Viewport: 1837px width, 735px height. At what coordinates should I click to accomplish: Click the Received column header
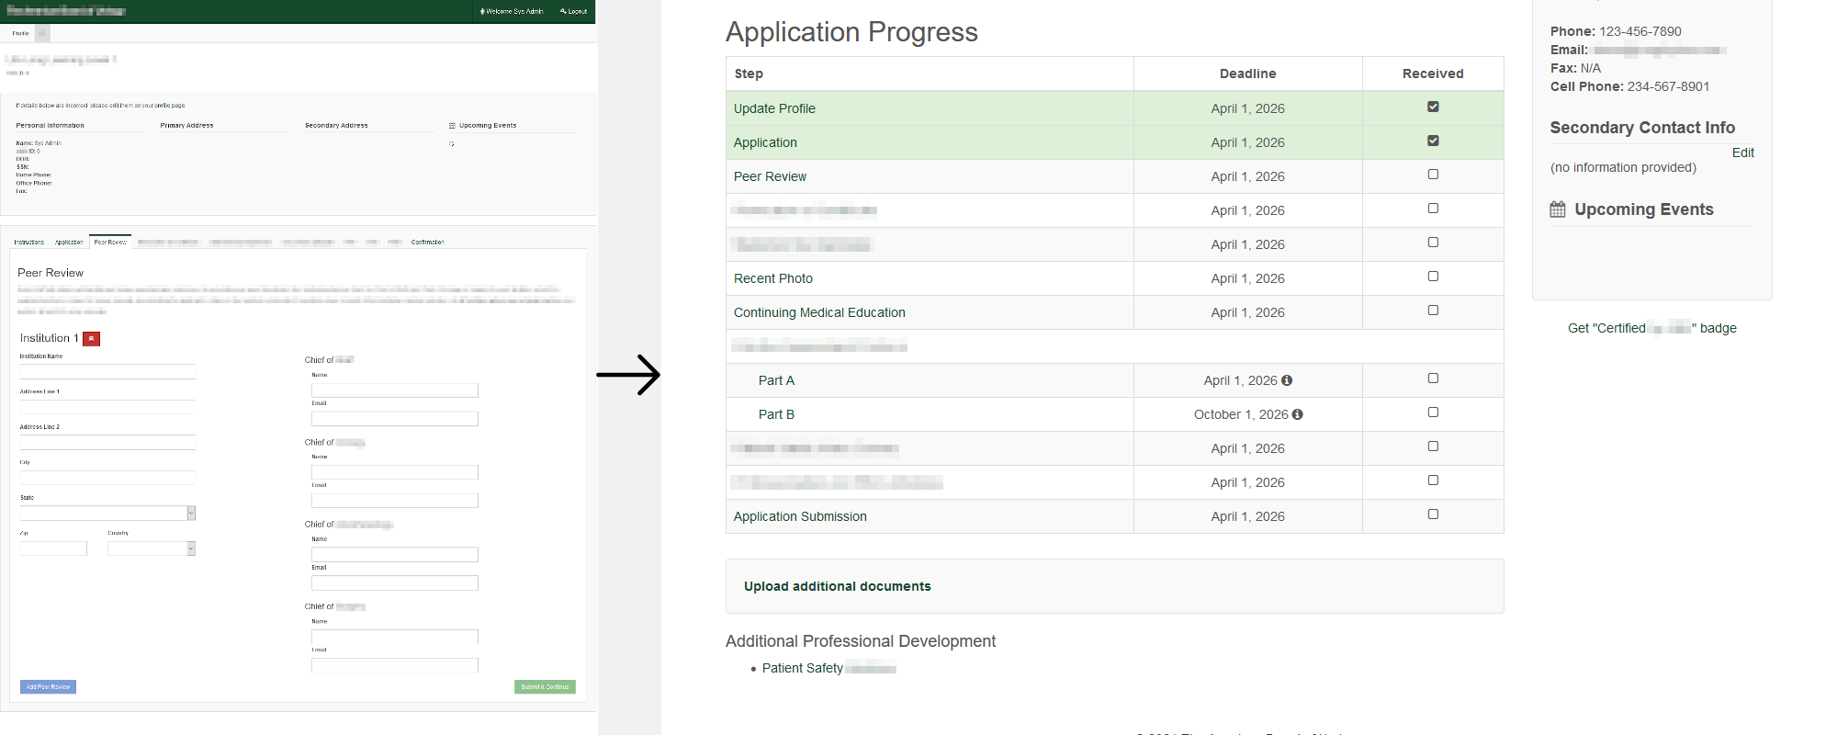point(1433,73)
